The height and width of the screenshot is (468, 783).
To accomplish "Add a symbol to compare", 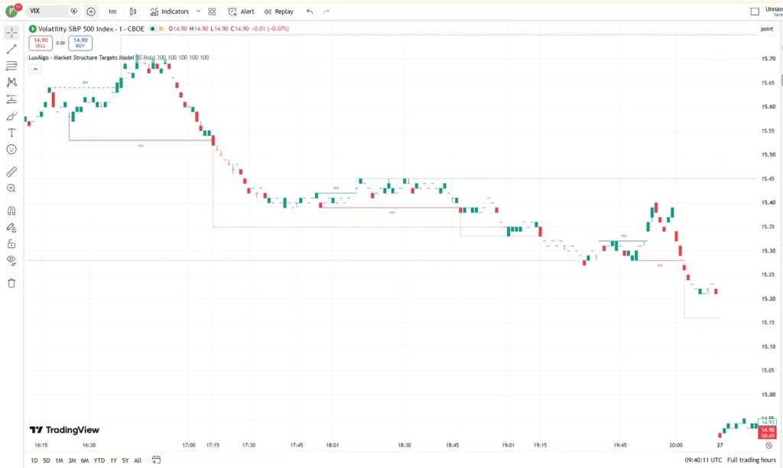I will (x=91, y=11).
